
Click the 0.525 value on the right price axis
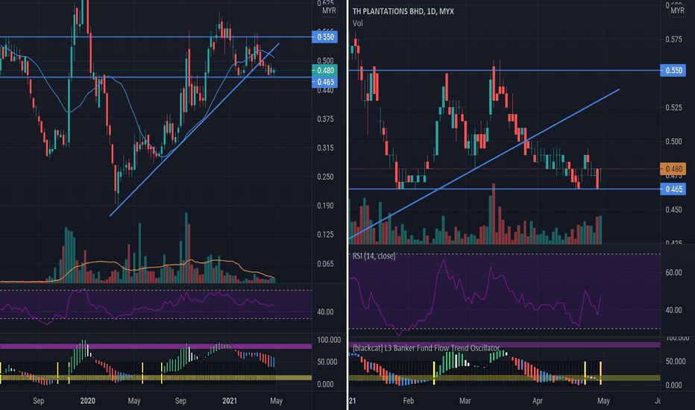pos(673,107)
